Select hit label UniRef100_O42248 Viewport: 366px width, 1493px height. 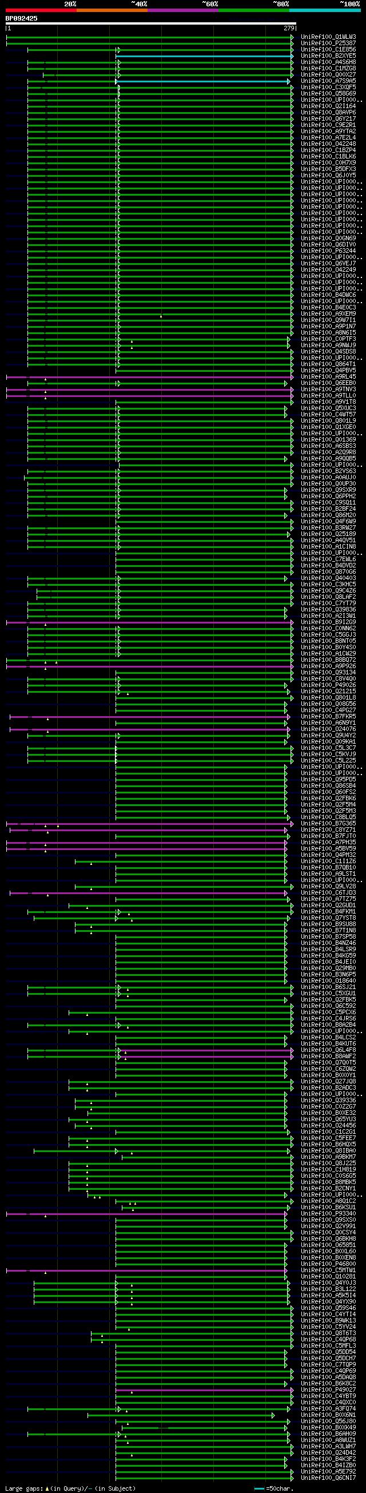point(328,144)
